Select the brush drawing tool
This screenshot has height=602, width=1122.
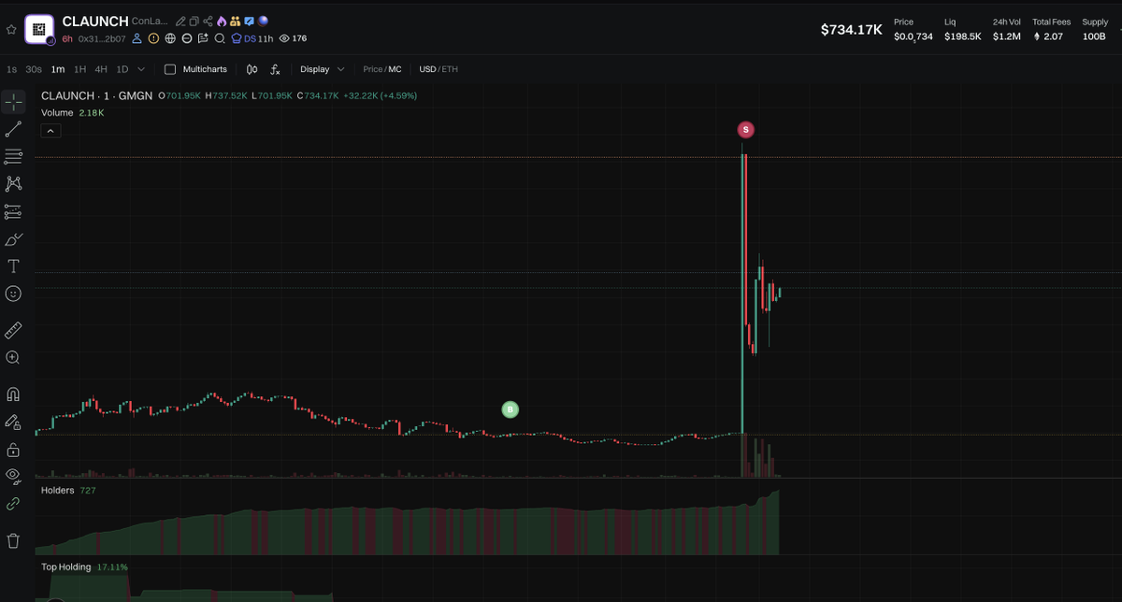[13, 239]
